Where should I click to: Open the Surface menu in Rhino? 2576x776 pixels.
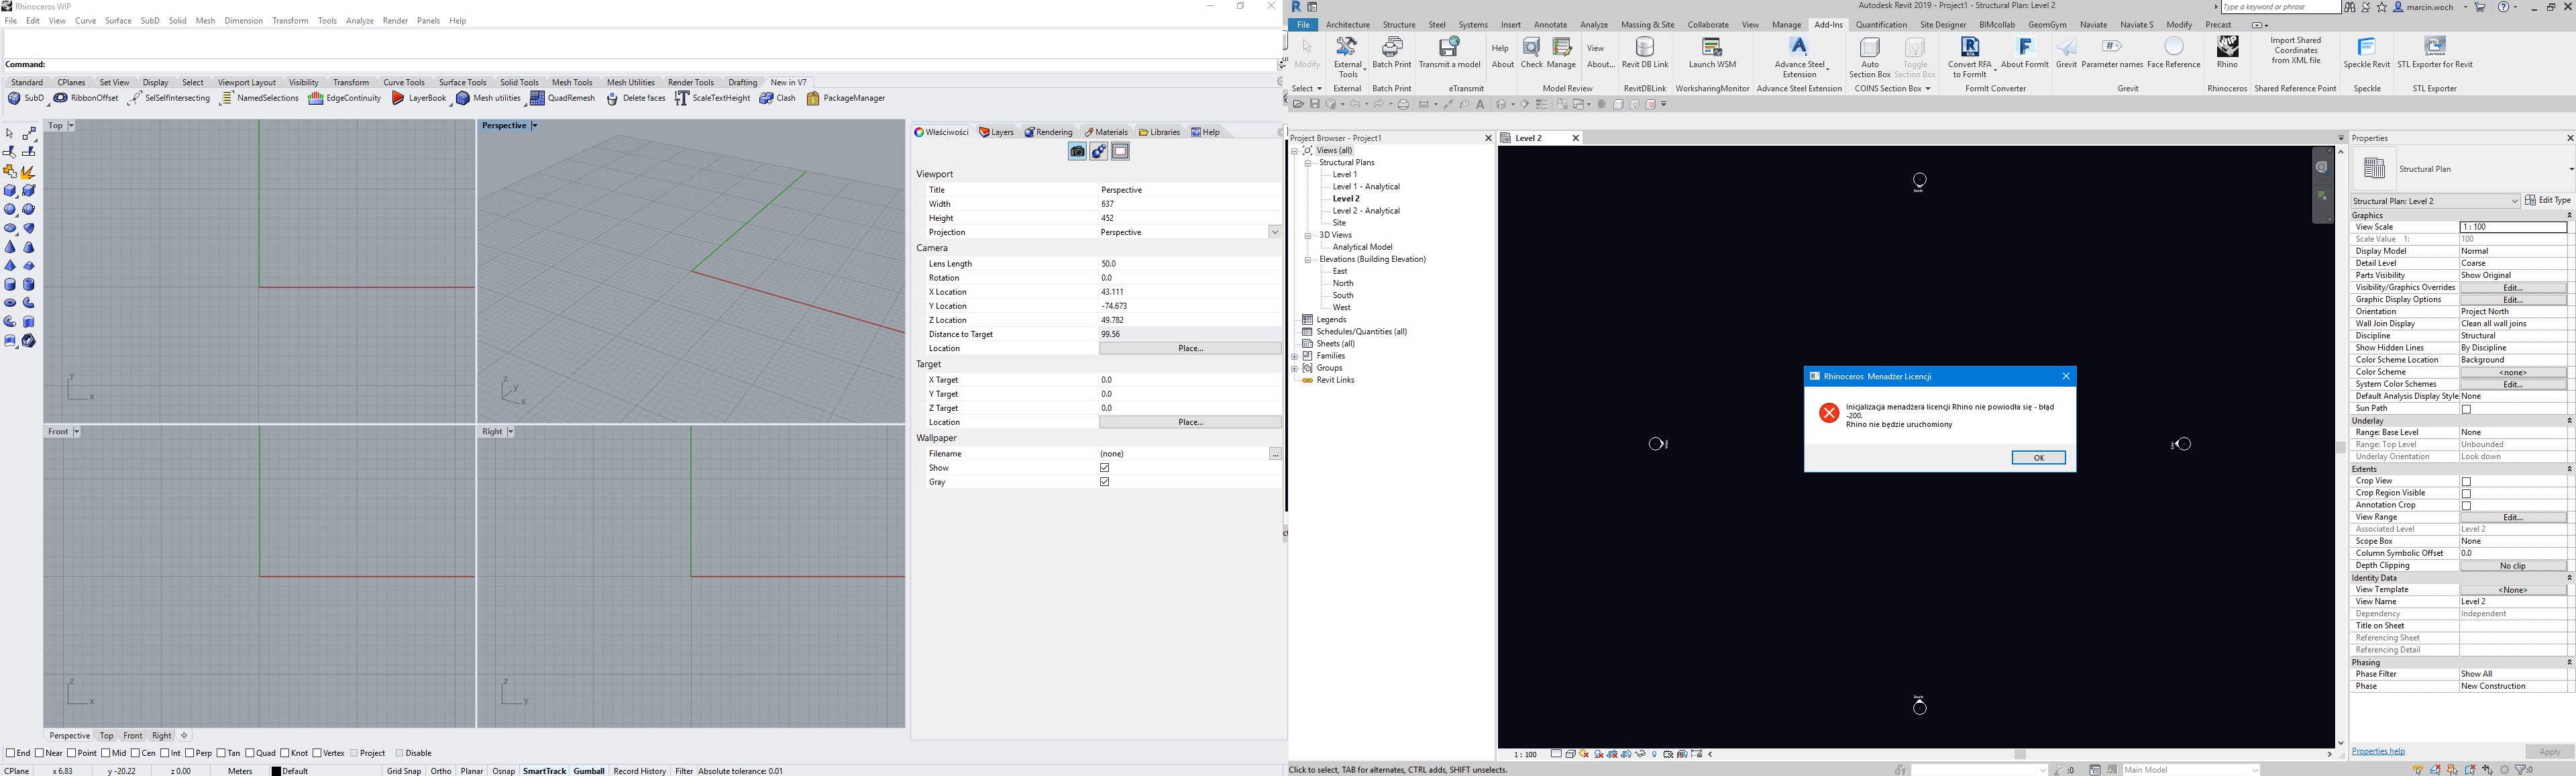118,21
